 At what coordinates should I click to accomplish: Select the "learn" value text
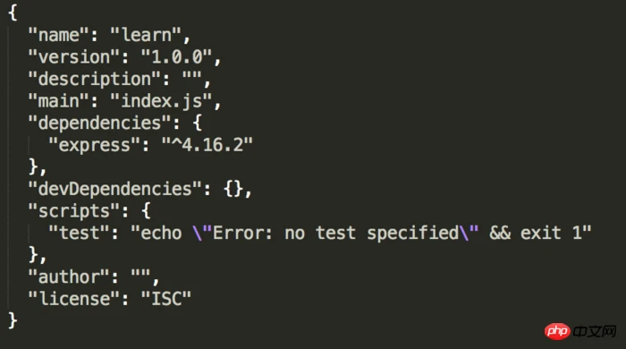pyautogui.click(x=146, y=35)
